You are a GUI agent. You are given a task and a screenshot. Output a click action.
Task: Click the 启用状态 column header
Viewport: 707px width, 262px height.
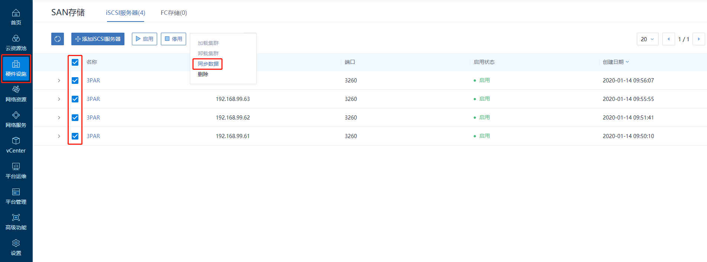point(484,62)
